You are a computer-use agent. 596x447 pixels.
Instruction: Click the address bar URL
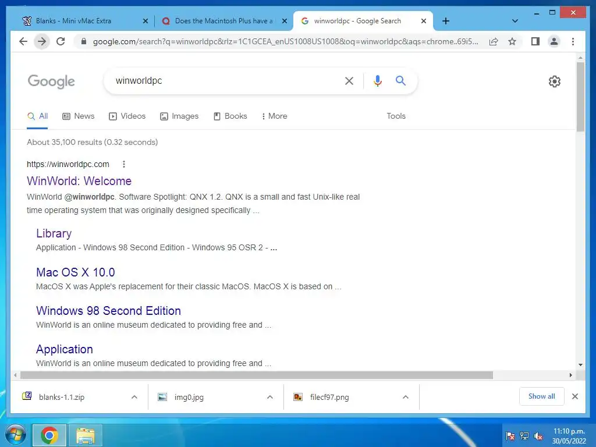285,41
